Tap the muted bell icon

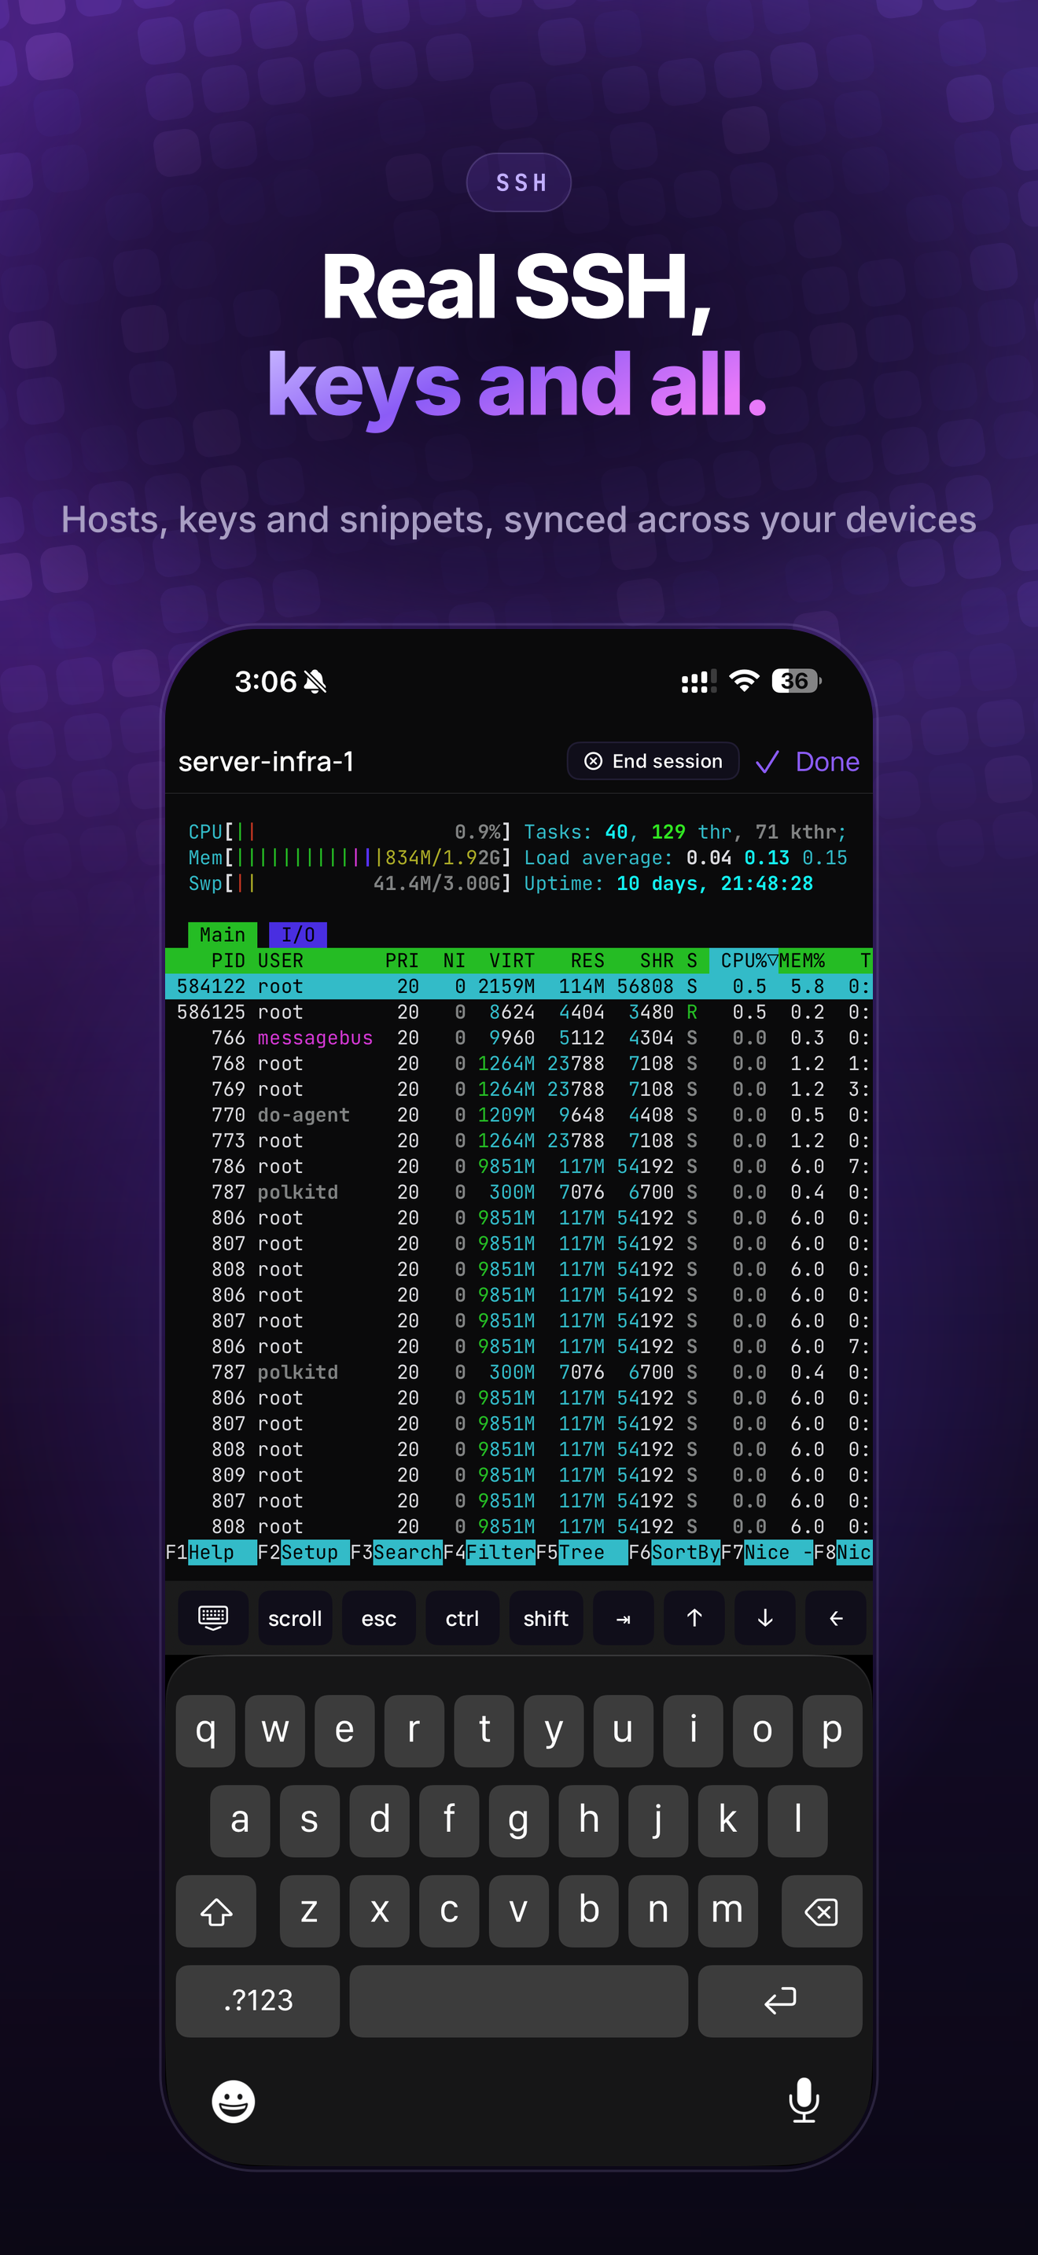315,681
